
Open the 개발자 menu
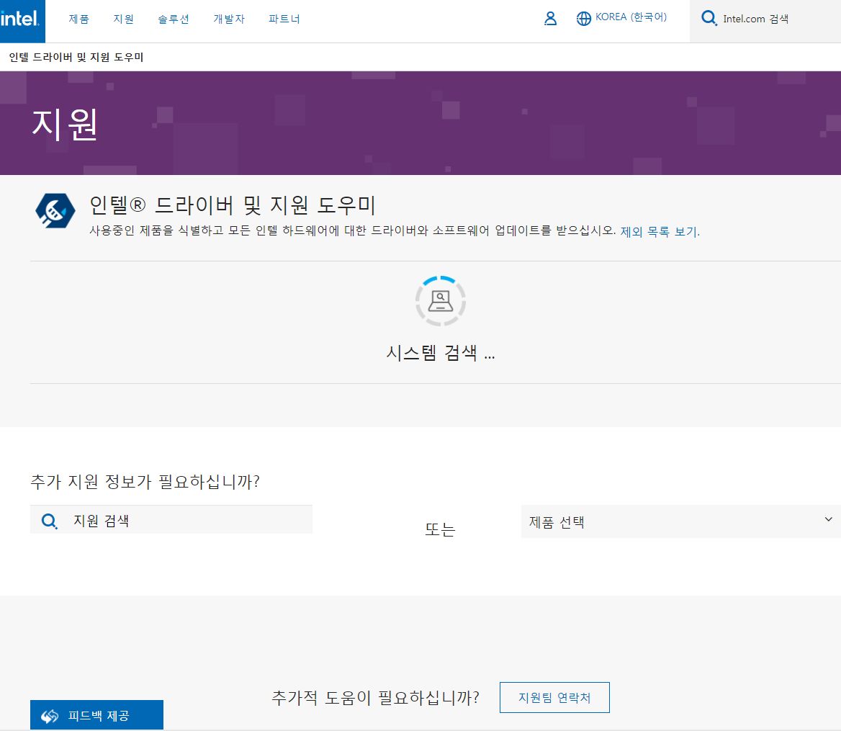(229, 19)
